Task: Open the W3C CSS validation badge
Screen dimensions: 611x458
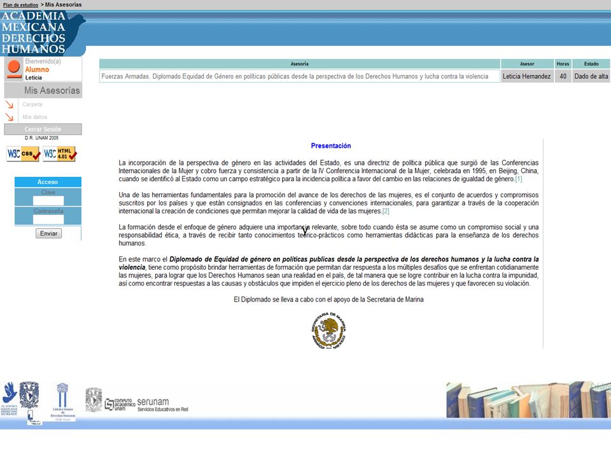Action: click(24, 154)
